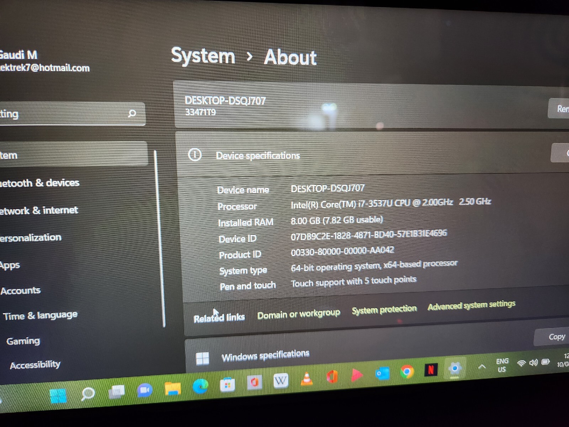Click model number 33471T9

click(x=201, y=112)
